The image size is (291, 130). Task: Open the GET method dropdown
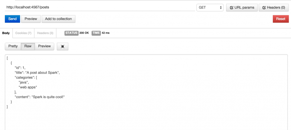[210, 8]
